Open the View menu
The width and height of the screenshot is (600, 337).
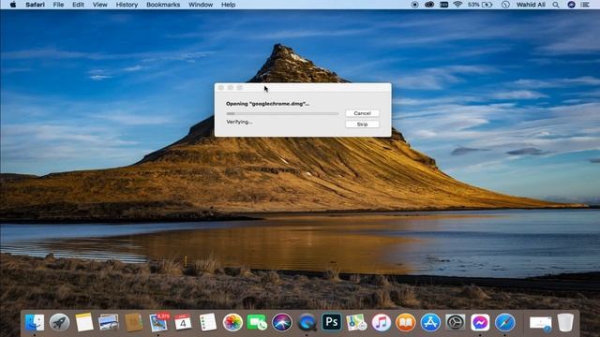100,5
